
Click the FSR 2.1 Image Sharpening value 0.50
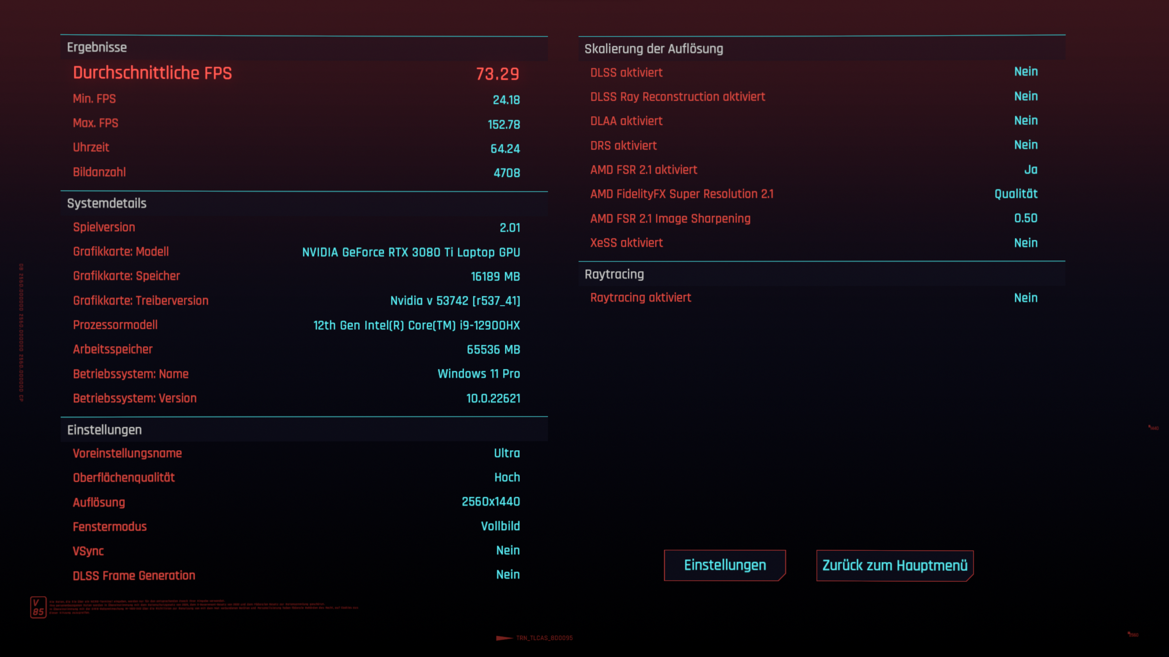click(1026, 218)
